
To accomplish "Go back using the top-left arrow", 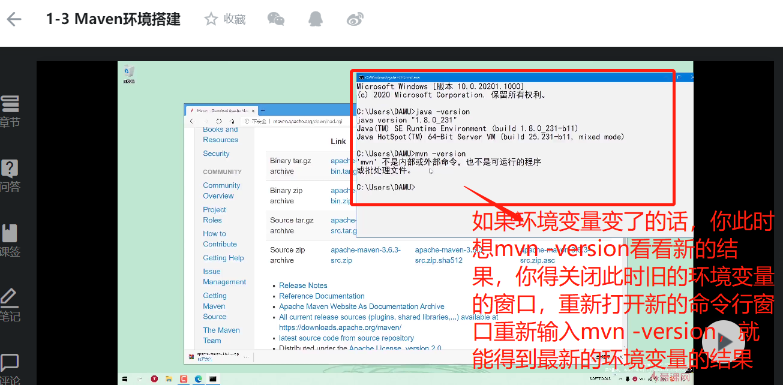I will click(x=14, y=19).
